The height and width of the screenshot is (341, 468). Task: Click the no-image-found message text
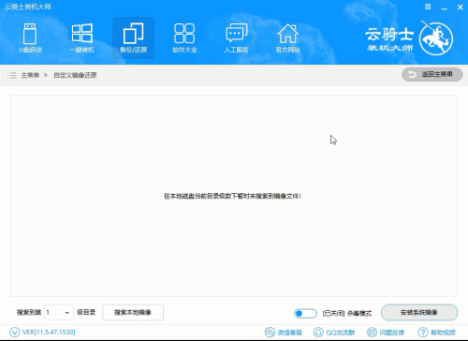point(232,196)
